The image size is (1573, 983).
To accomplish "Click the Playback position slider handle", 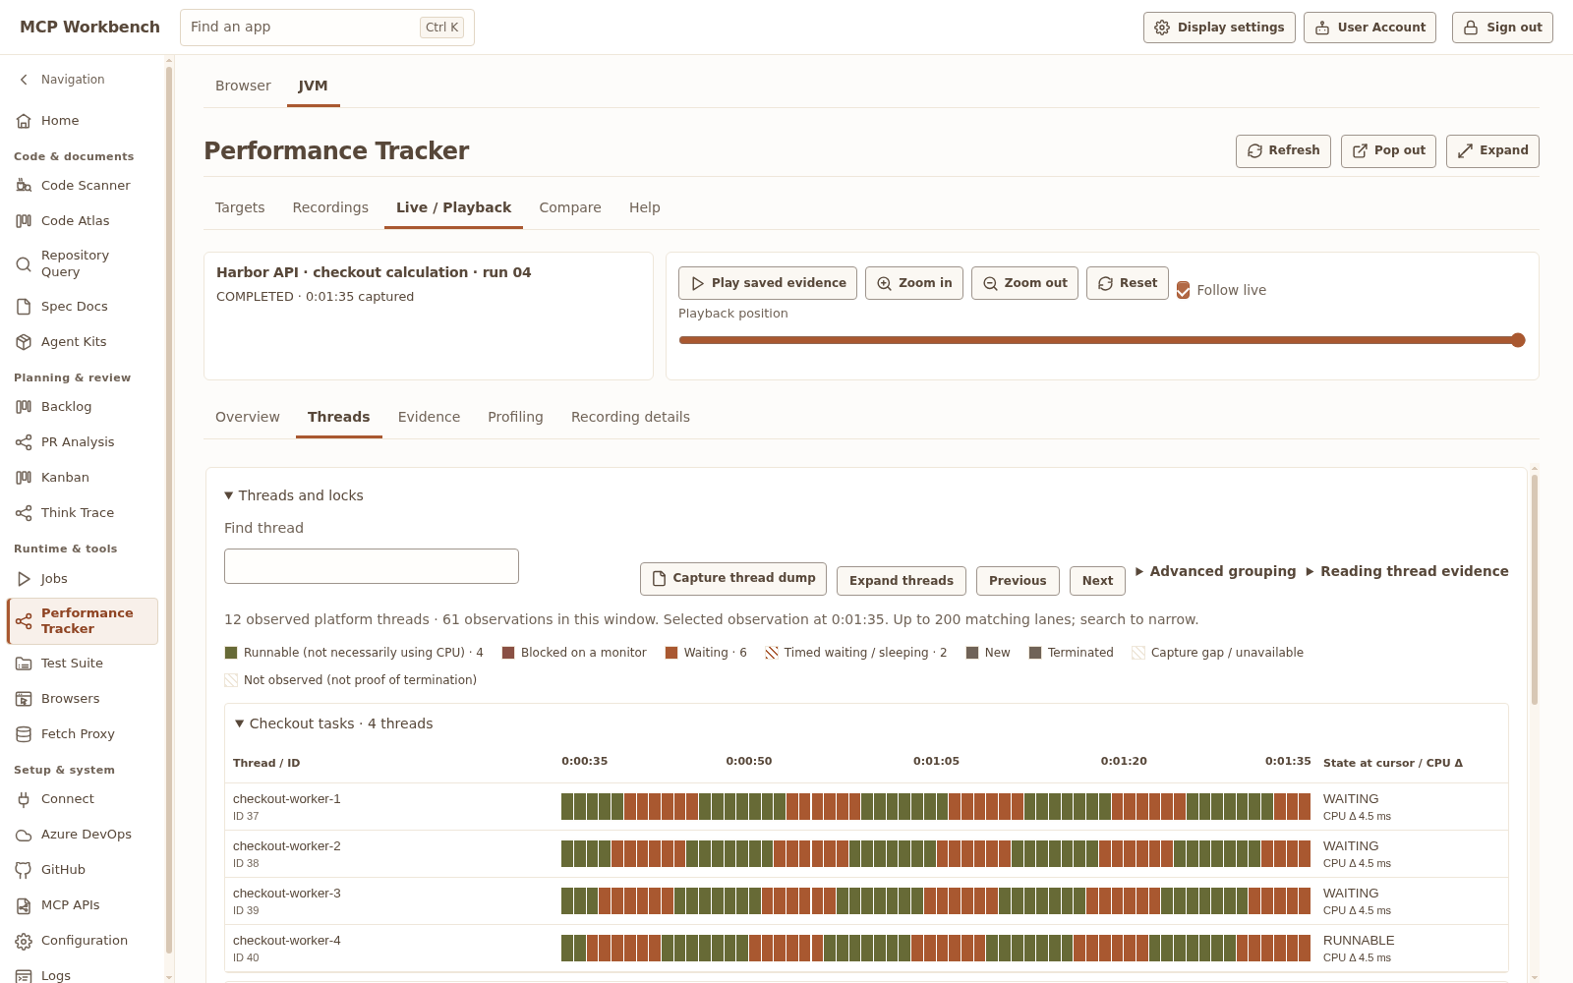I will pyautogui.click(x=1518, y=340).
